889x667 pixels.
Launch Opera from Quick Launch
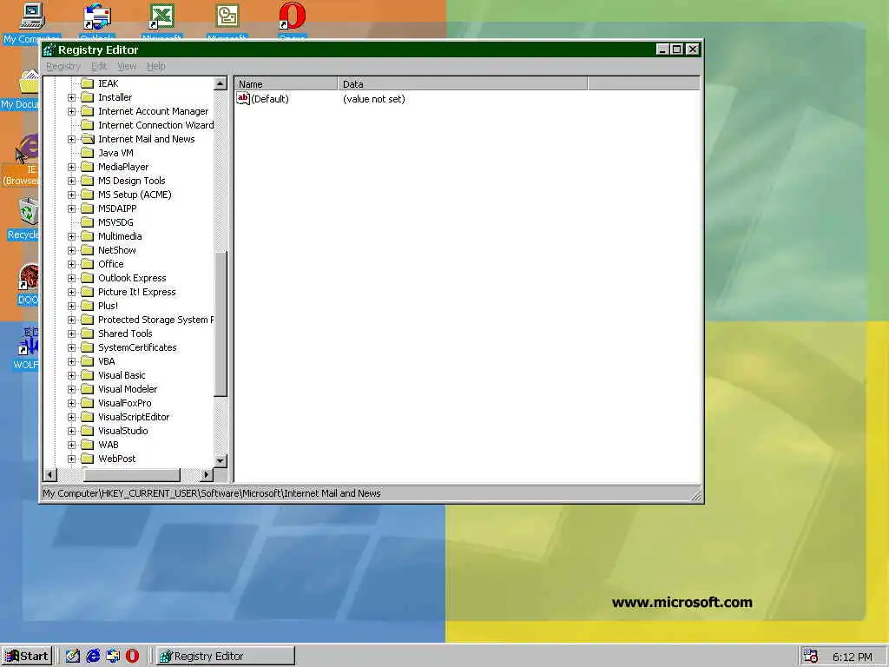132,657
